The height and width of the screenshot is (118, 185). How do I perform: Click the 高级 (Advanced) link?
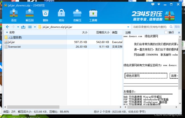pos(177,27)
